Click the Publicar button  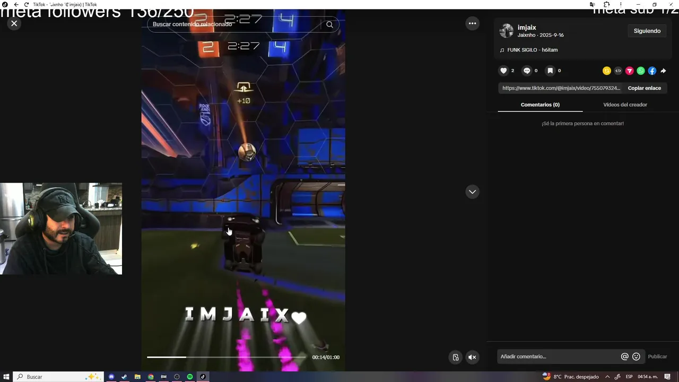[x=657, y=357]
